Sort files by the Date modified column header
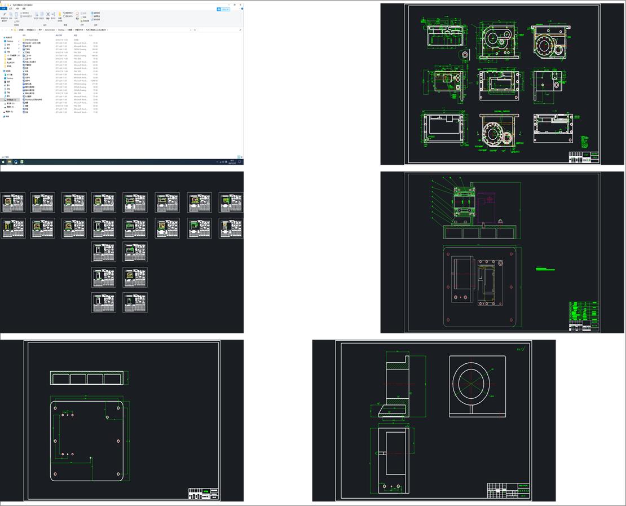 [x=59, y=35]
